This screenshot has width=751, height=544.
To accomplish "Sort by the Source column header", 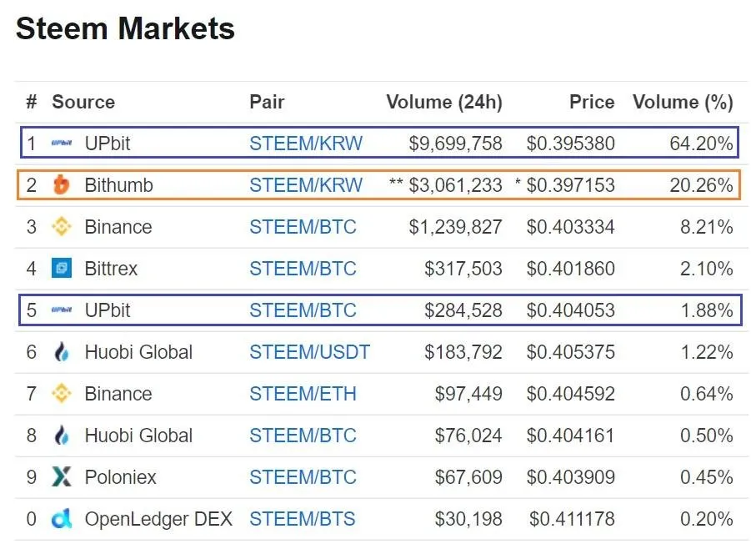I will pyautogui.click(x=83, y=102).
